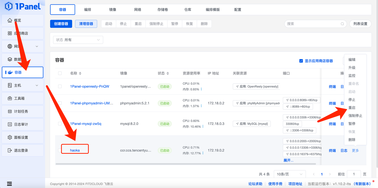
Task: Click the log audit icon
Action: coord(10,124)
